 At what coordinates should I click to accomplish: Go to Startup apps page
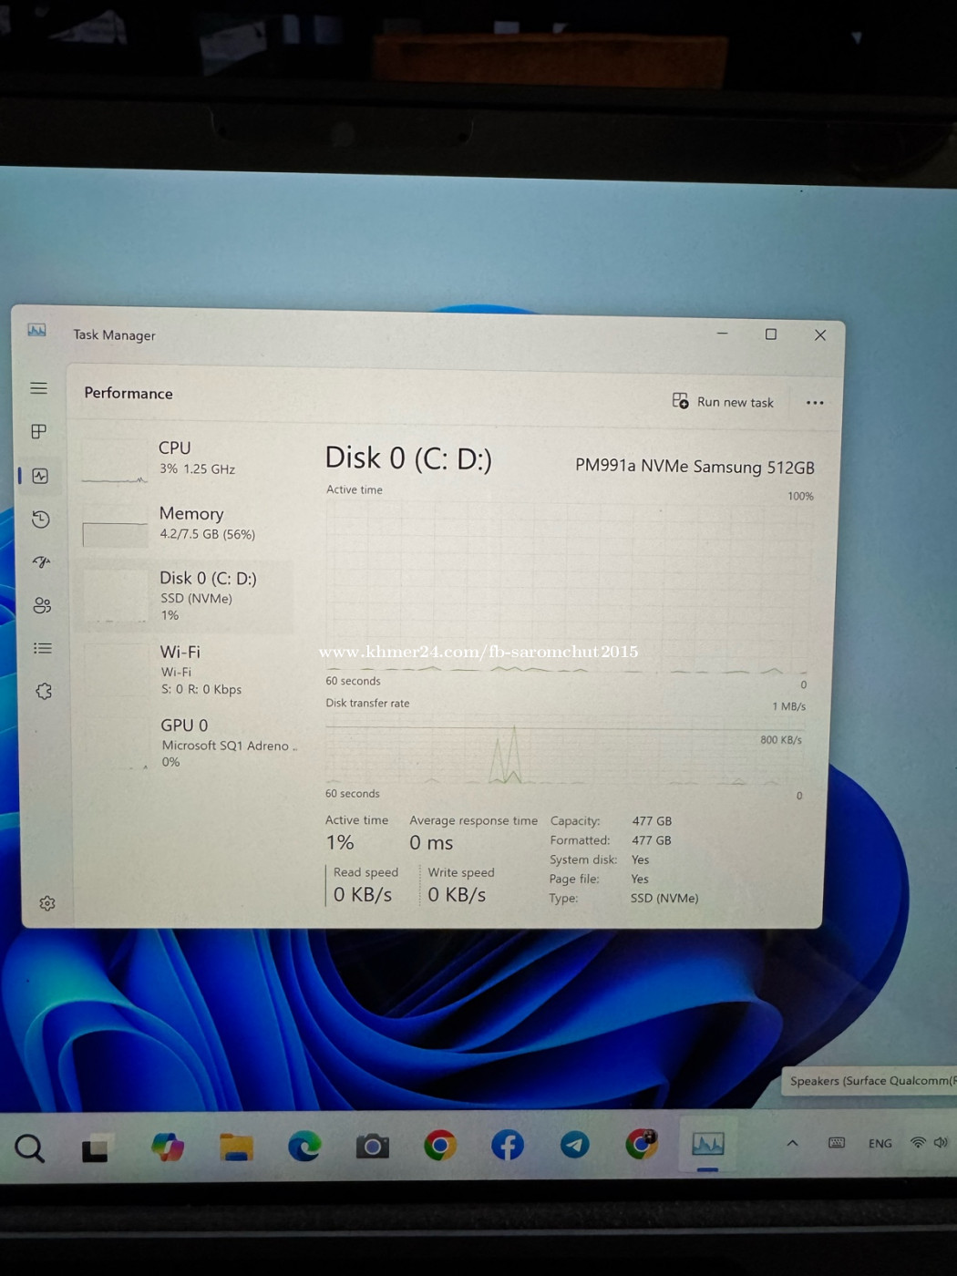[x=41, y=562]
